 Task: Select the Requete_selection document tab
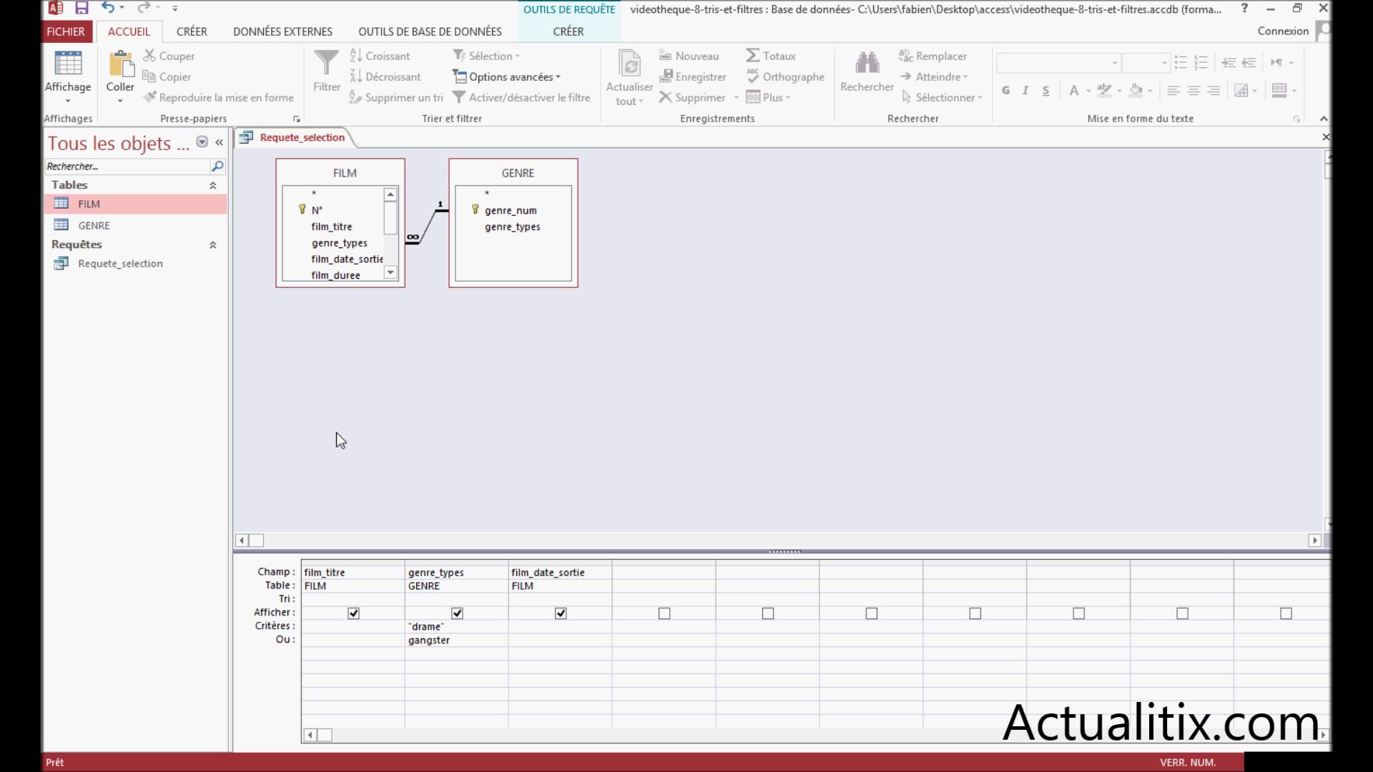[x=301, y=137]
